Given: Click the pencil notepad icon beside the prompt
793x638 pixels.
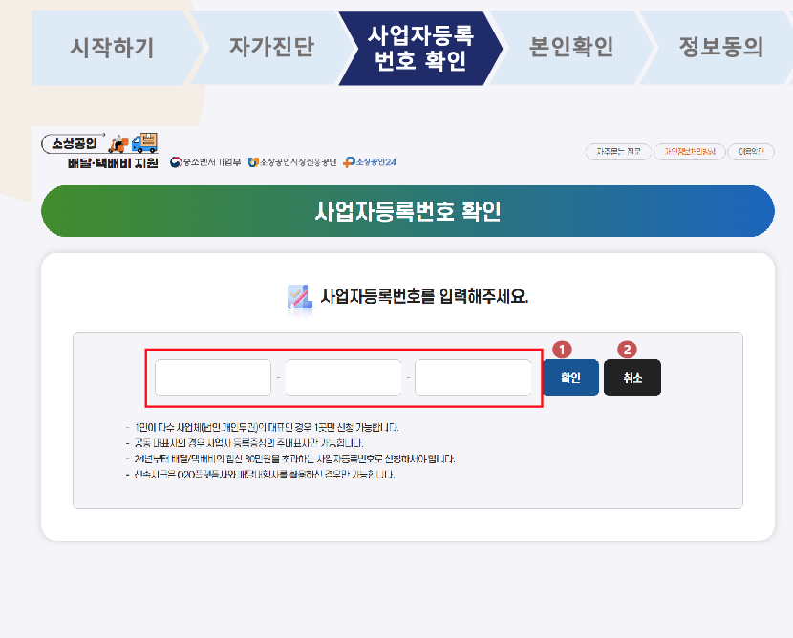Looking at the screenshot, I should click(x=299, y=298).
